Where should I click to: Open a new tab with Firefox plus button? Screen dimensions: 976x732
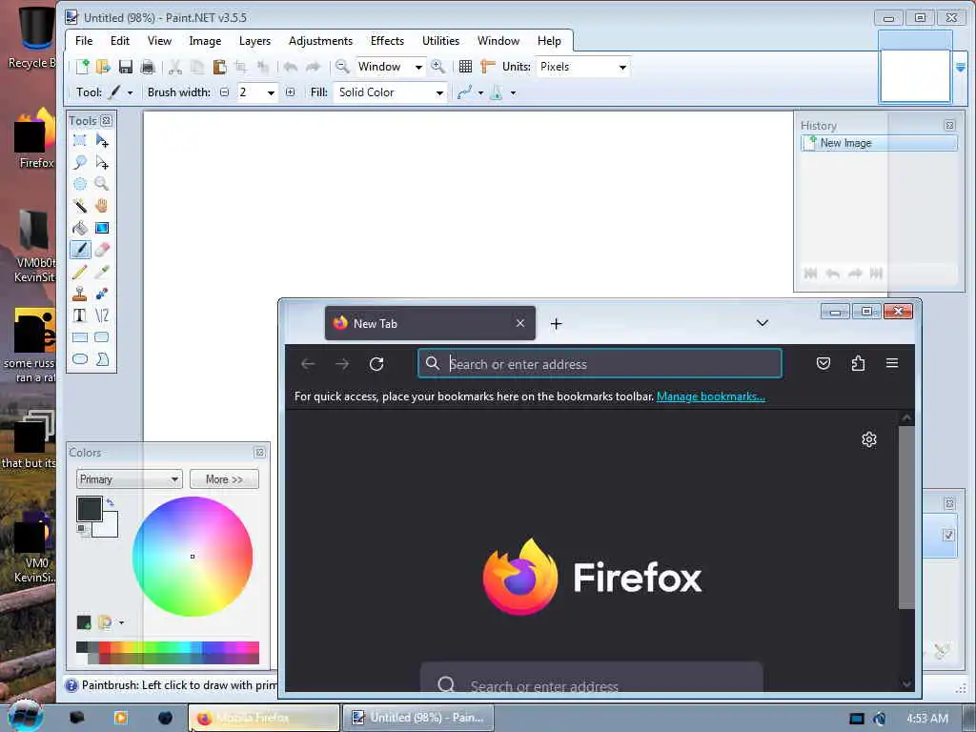tap(556, 324)
